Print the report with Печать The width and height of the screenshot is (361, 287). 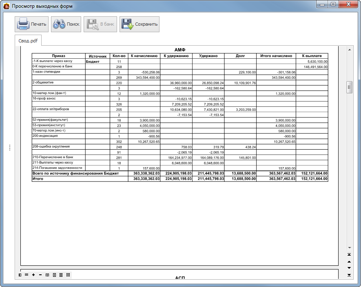pyautogui.click(x=31, y=24)
